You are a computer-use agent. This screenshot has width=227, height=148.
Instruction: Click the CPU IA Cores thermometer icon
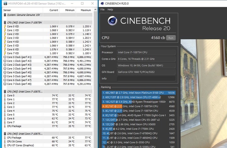click(5, 141)
